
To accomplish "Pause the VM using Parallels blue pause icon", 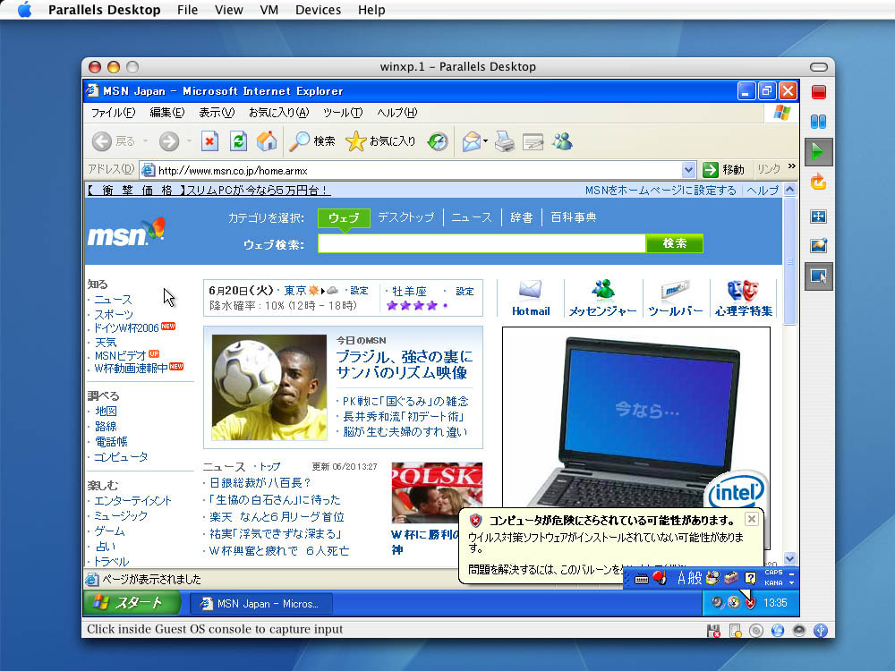I will point(818,121).
